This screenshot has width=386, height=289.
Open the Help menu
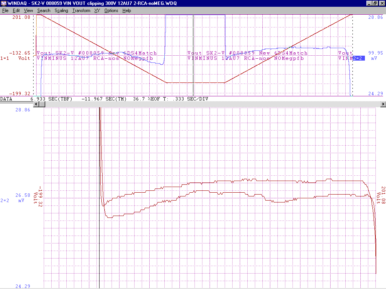(x=127, y=11)
